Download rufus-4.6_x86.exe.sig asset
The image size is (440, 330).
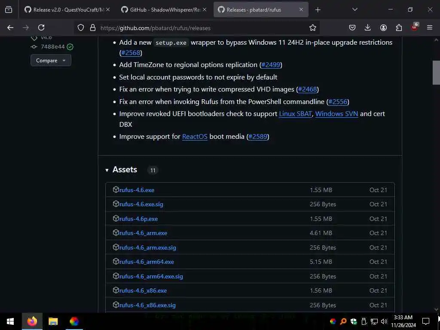[x=147, y=305]
